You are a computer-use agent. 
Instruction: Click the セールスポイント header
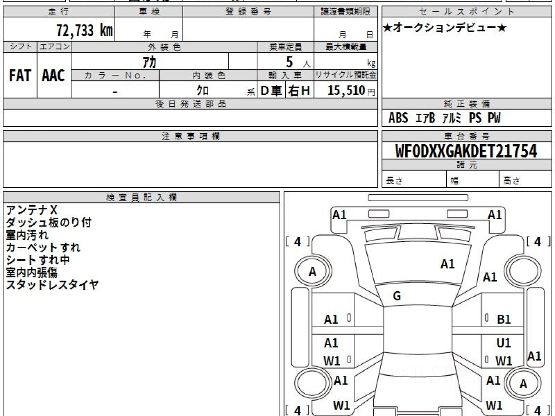pyautogui.click(x=467, y=12)
